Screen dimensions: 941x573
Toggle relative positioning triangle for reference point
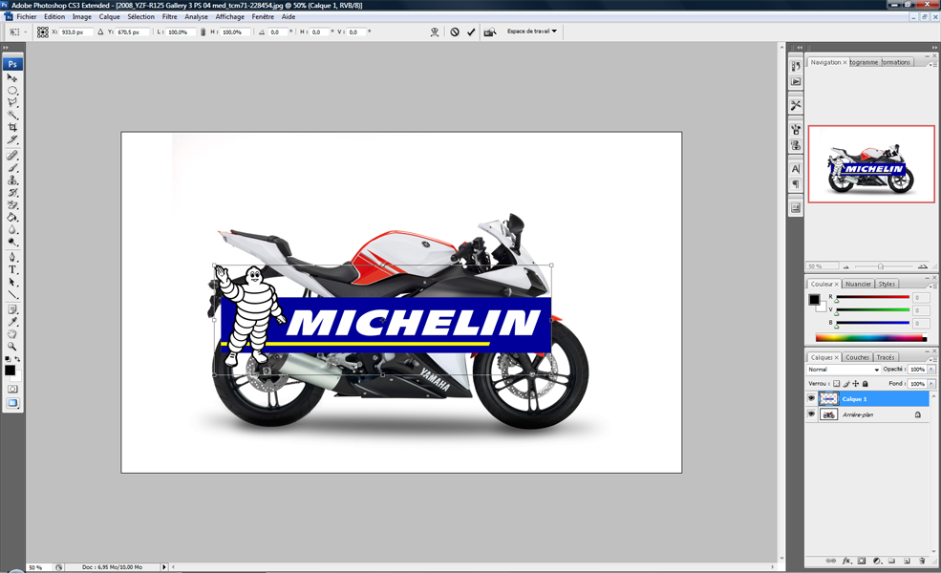coord(100,32)
